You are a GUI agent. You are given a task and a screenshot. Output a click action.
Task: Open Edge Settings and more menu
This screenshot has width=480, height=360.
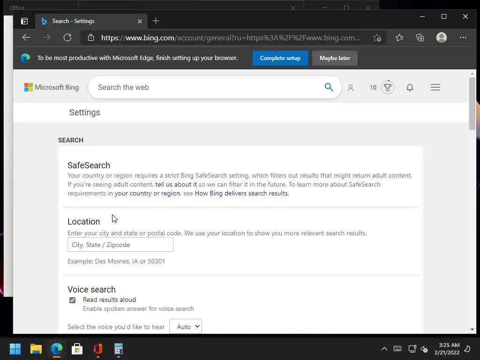pos(463,37)
